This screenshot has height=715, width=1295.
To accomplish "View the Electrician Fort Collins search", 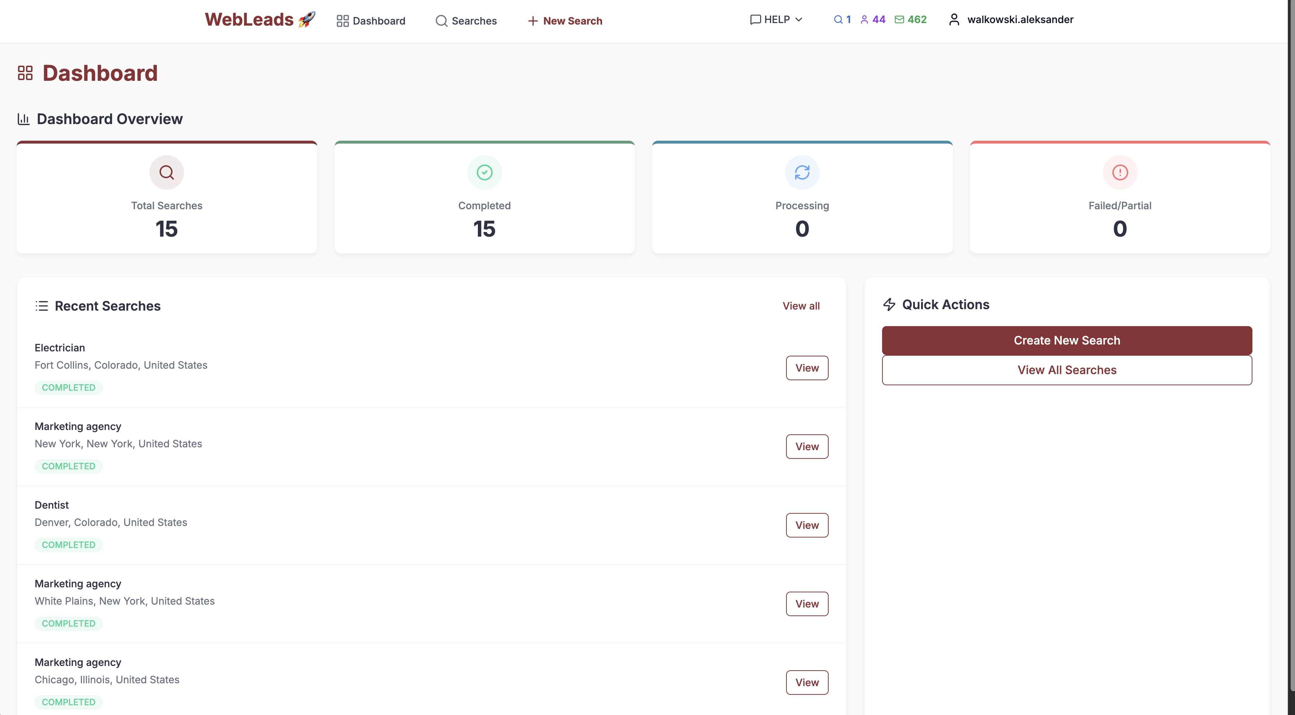I will (x=807, y=368).
